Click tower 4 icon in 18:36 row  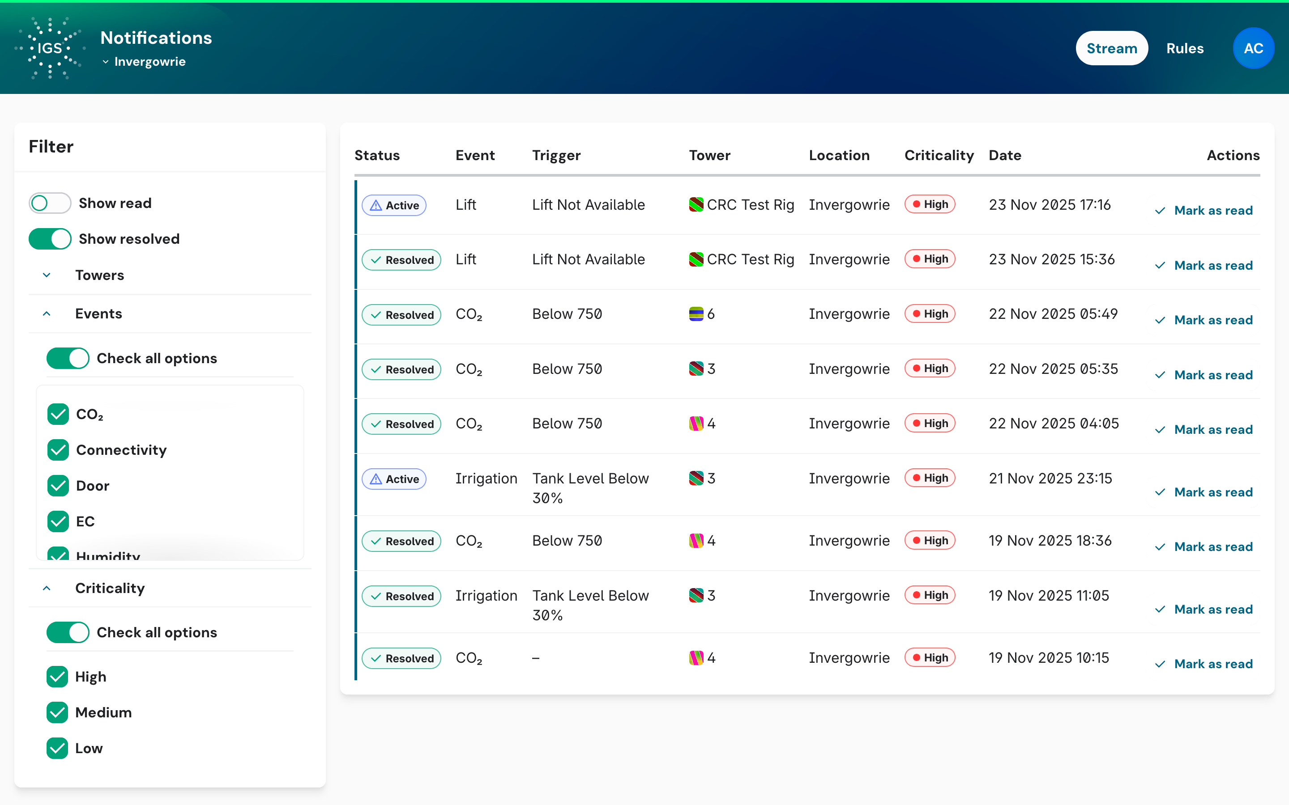[696, 541]
